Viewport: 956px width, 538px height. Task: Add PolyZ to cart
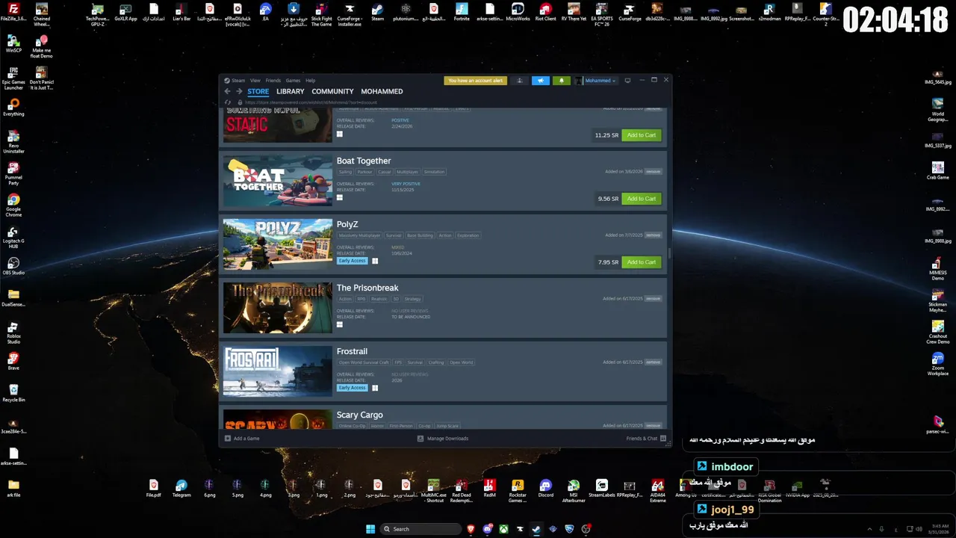642,262
